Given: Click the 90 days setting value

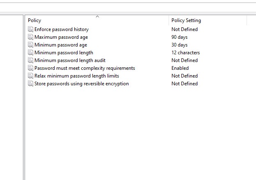Looking at the screenshot, I should [x=179, y=37].
